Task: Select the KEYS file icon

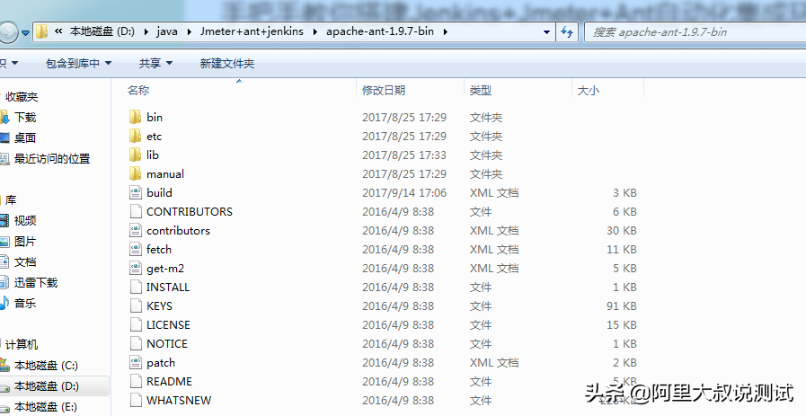Action: tap(136, 306)
